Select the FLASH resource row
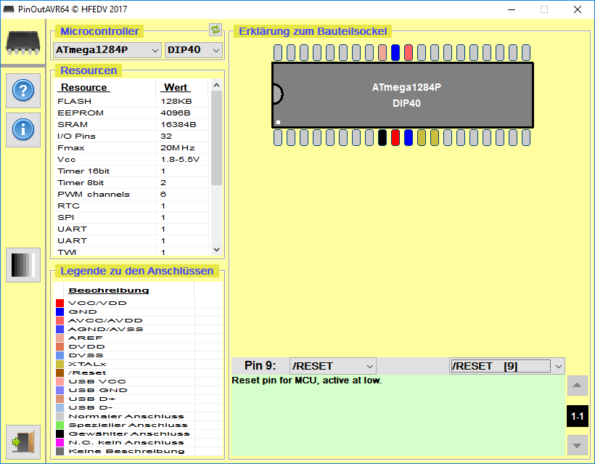The height and width of the screenshot is (464, 595). click(131, 102)
